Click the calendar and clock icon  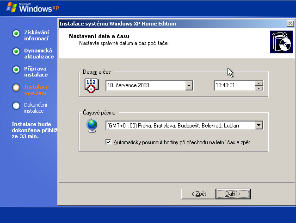click(92, 86)
